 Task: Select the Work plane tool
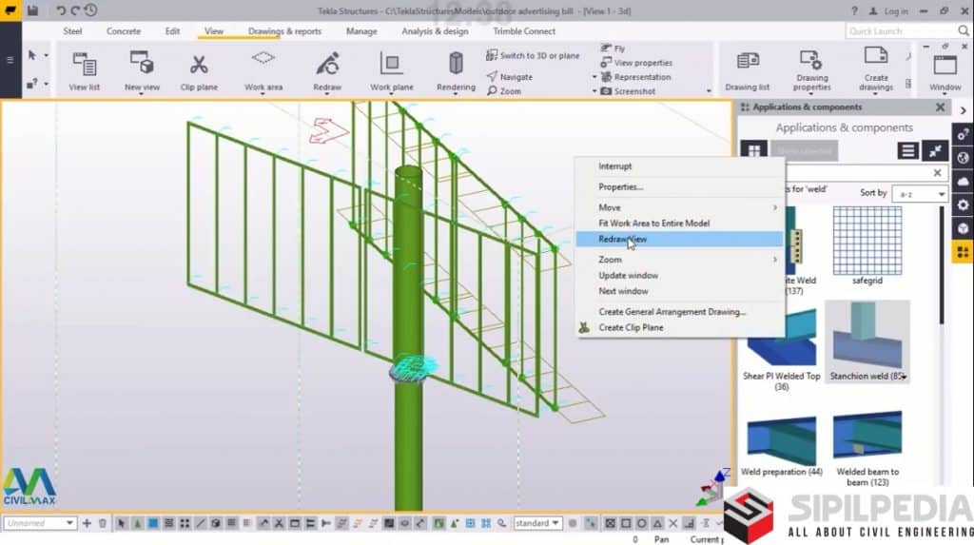[391, 65]
